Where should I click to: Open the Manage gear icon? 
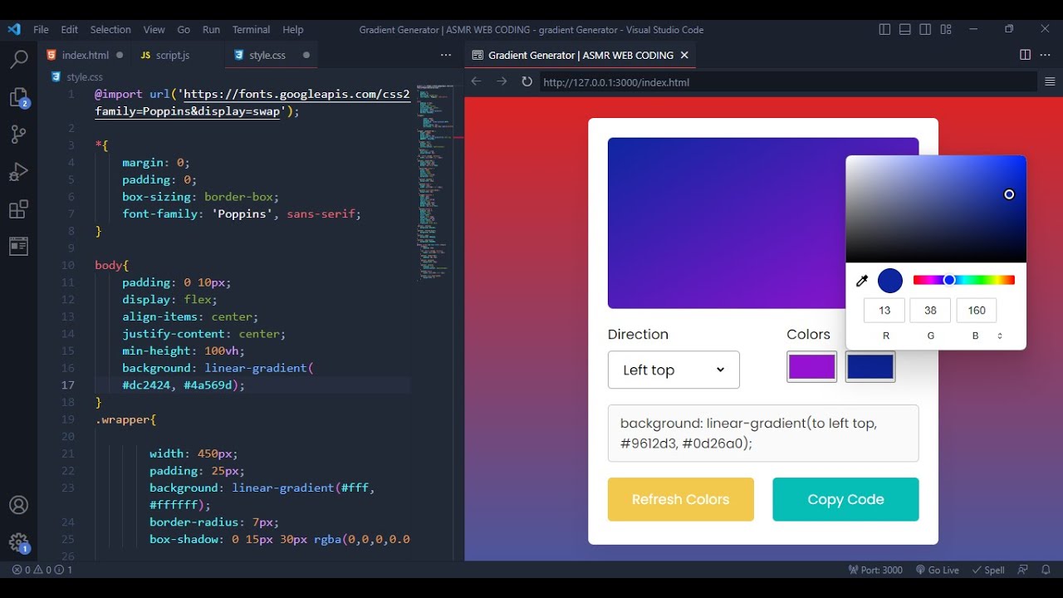pyautogui.click(x=18, y=543)
